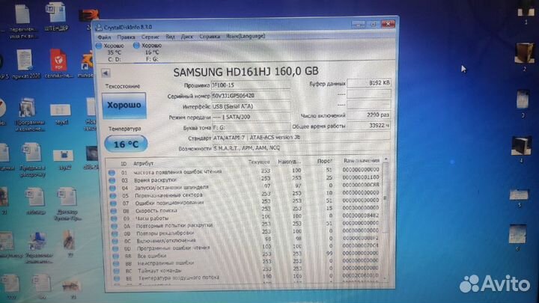The height and width of the screenshot is (303, 539).
Task: Click status circle of Включения/отключения row
Action: 115,242
